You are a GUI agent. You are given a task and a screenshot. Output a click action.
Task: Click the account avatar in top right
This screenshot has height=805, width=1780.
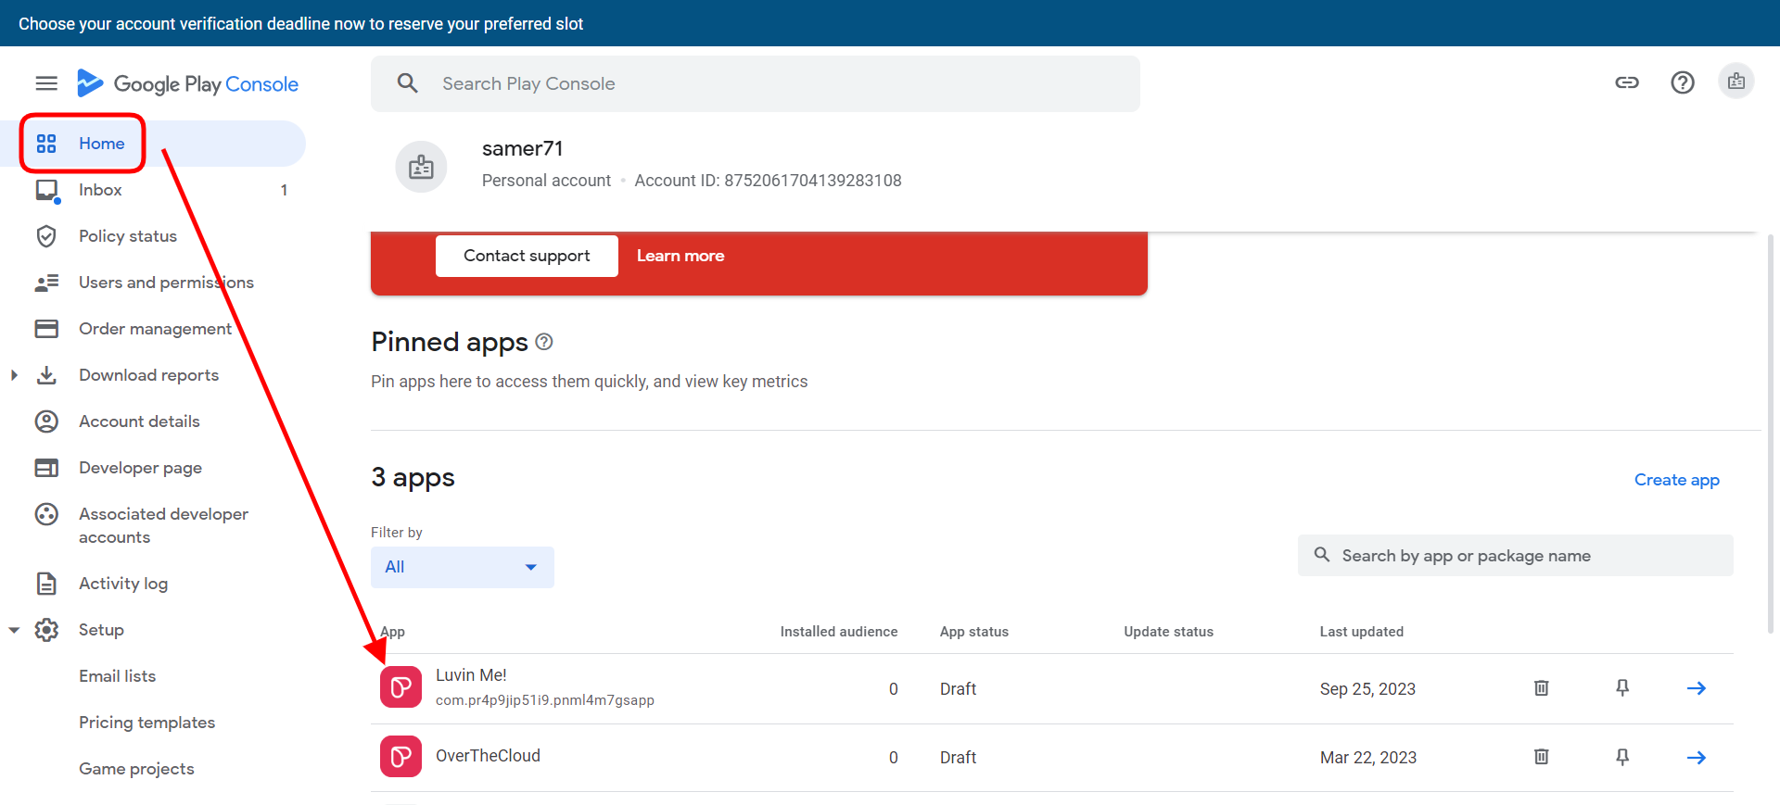click(x=1736, y=82)
